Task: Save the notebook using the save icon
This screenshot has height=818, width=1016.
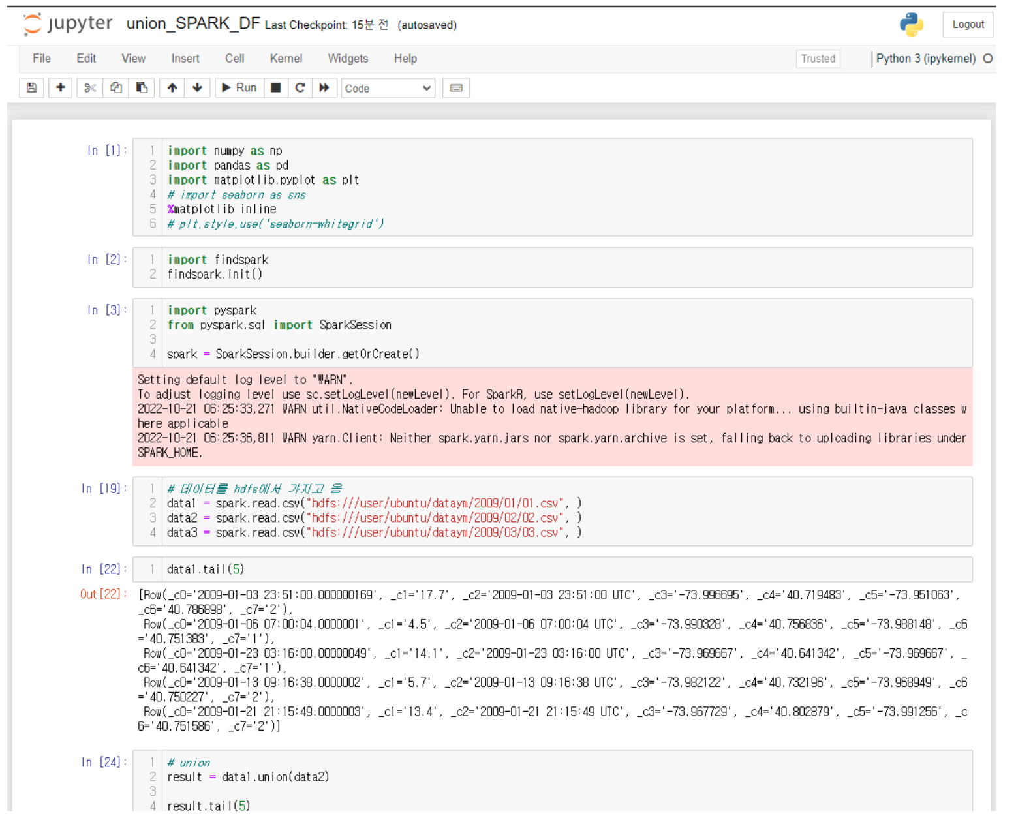Action: coord(31,88)
